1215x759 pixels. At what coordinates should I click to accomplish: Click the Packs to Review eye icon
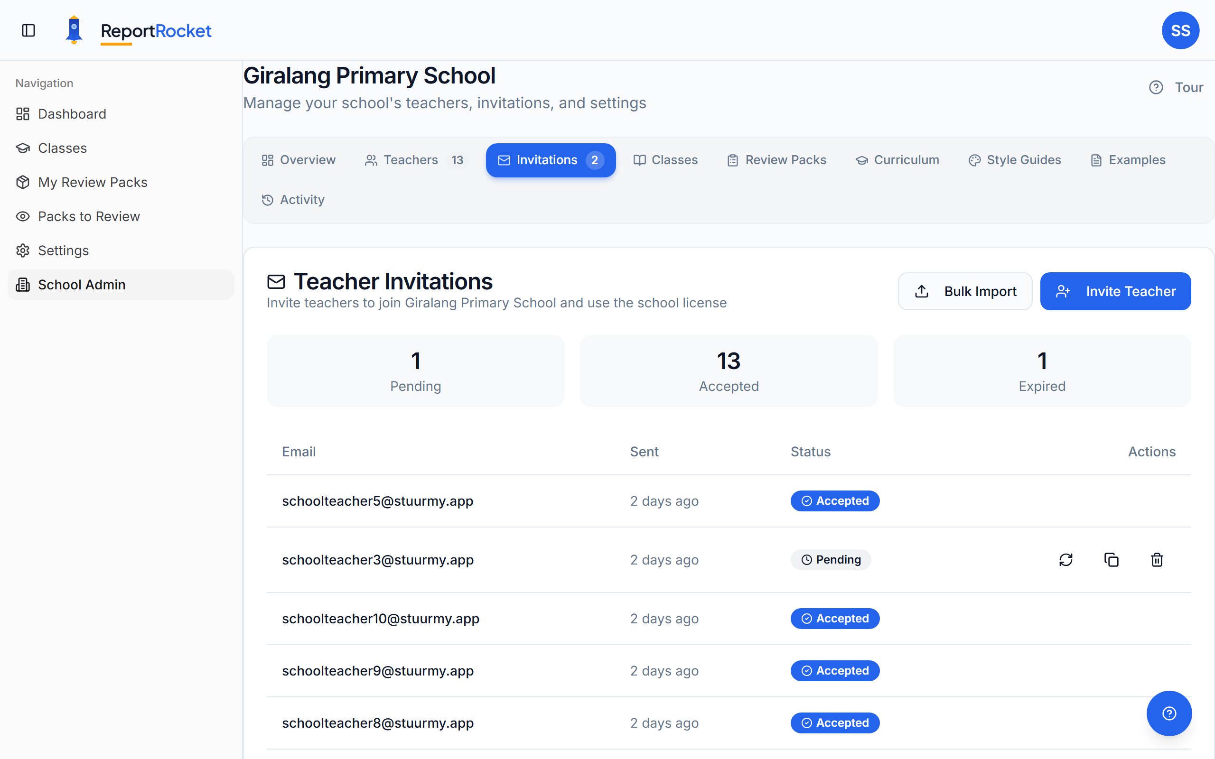[x=22, y=216]
